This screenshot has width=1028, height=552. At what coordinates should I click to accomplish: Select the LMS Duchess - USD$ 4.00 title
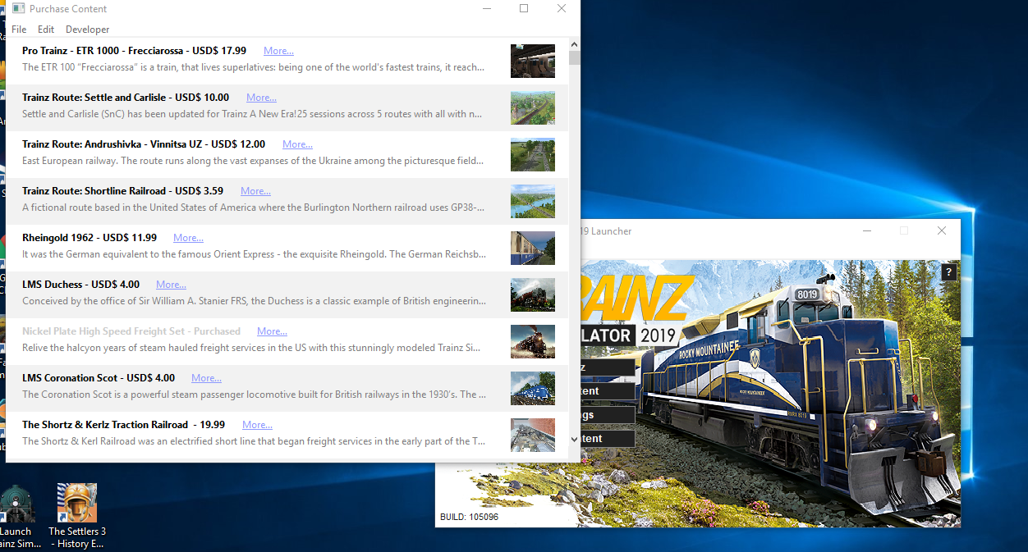[80, 285]
